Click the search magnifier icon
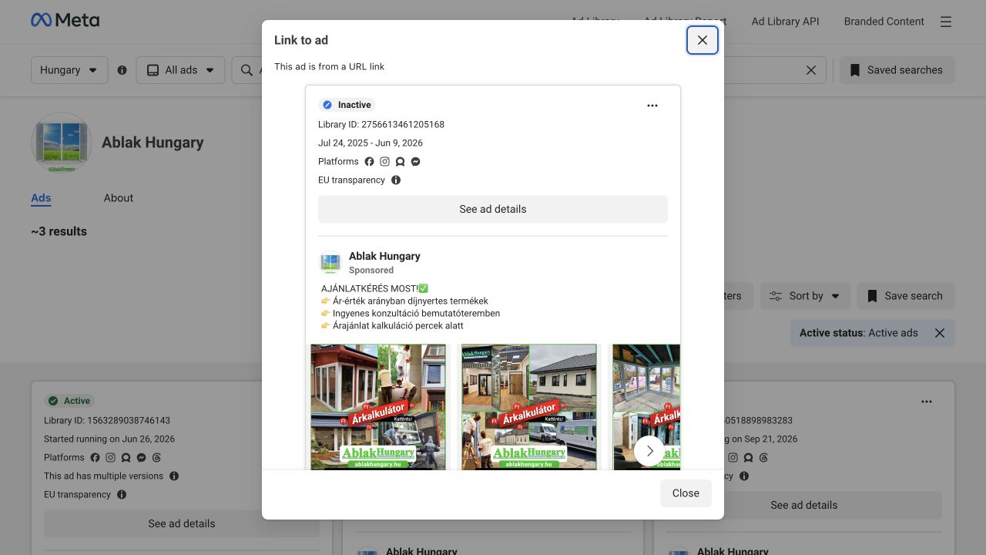The width and height of the screenshot is (986, 555). click(246, 70)
